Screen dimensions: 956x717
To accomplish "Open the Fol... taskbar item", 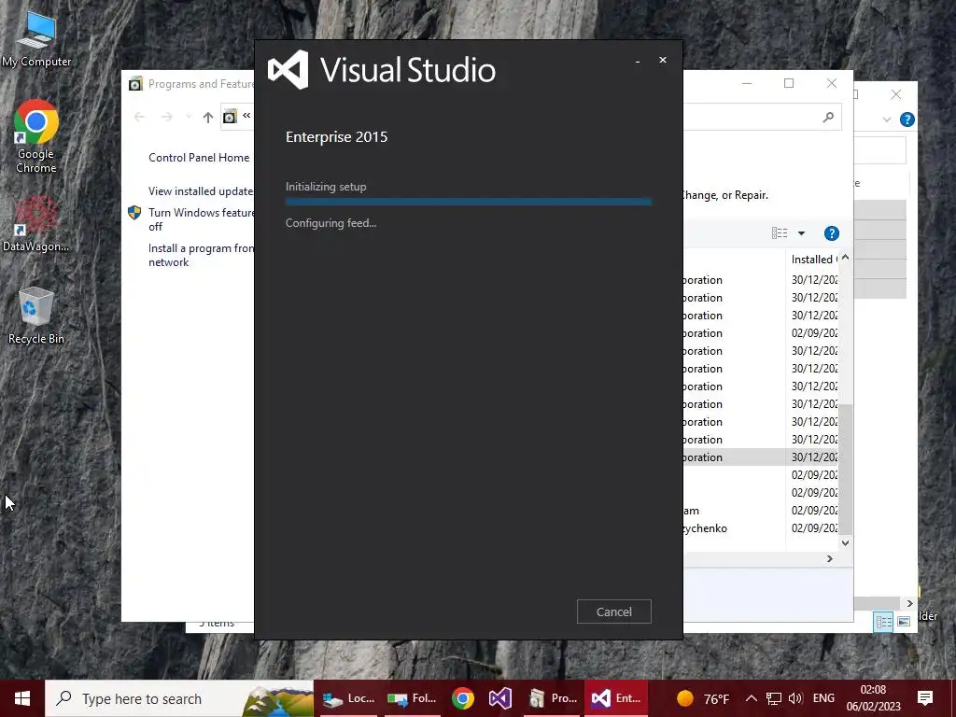I will pyautogui.click(x=412, y=698).
